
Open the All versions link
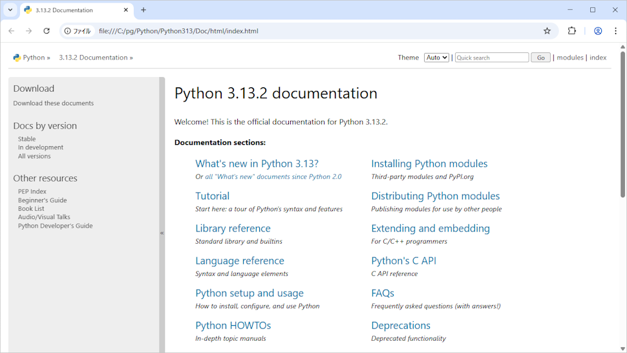click(x=34, y=156)
